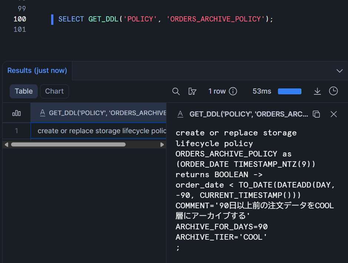Switch results view to Table

[x=24, y=91]
